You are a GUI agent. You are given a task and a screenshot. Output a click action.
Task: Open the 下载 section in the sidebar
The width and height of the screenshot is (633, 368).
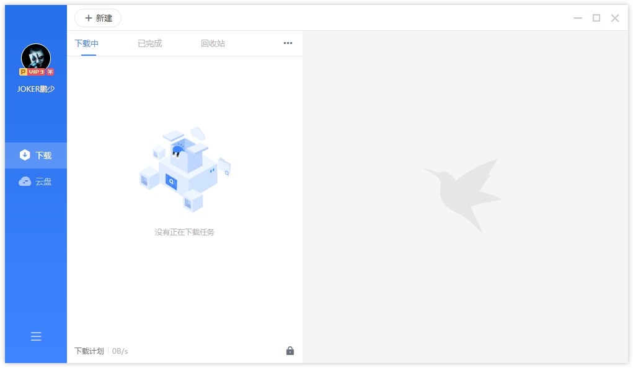(x=36, y=156)
